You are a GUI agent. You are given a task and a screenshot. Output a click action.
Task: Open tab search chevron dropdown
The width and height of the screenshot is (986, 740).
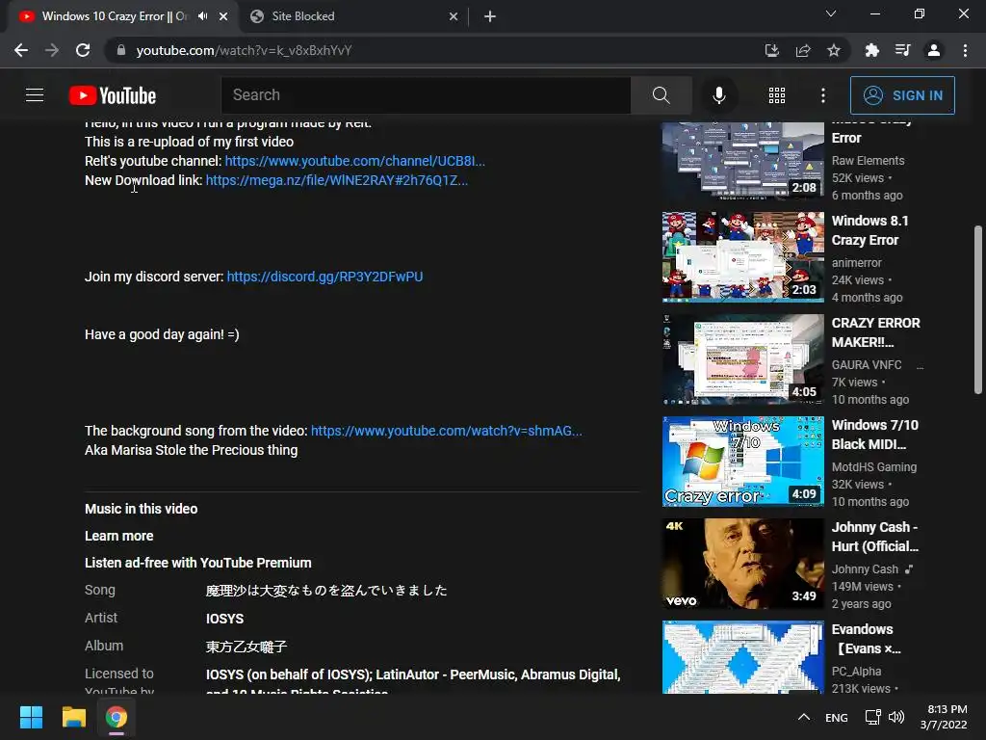click(x=831, y=13)
